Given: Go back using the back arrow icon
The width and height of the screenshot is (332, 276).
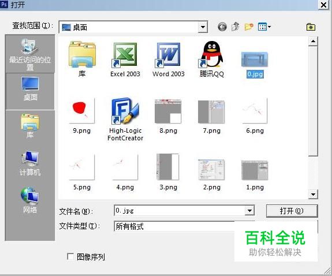Looking at the screenshot, I should [x=222, y=27].
